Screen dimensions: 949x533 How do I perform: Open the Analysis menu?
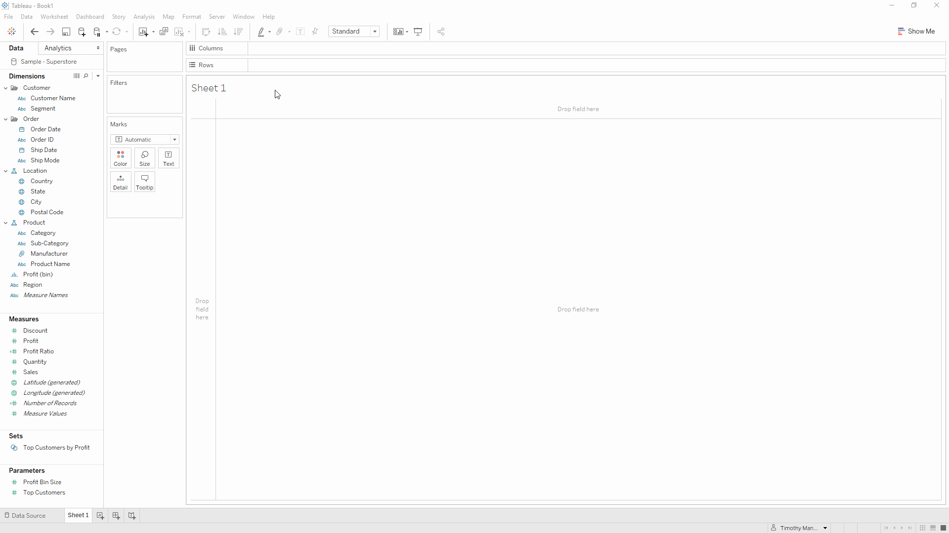[144, 17]
